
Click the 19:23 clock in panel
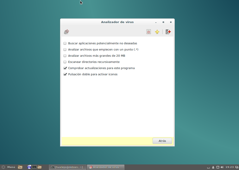pos(230,167)
